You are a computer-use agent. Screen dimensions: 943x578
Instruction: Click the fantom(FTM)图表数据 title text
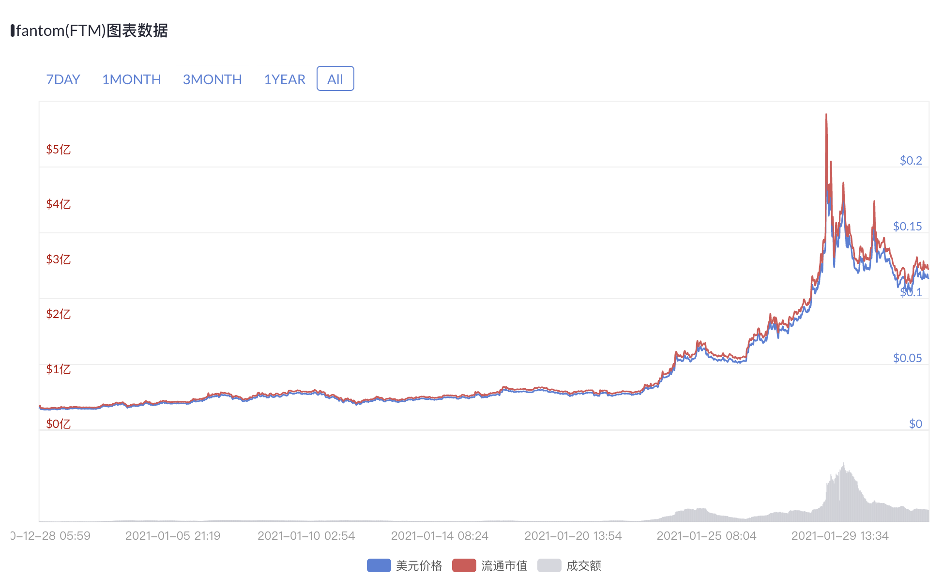point(92,30)
